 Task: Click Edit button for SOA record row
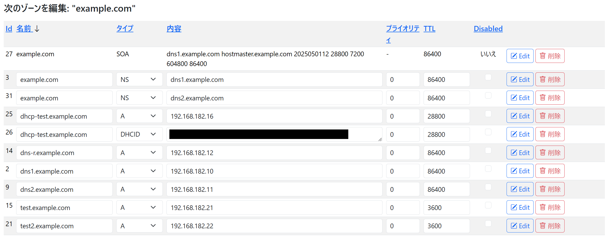pos(520,56)
